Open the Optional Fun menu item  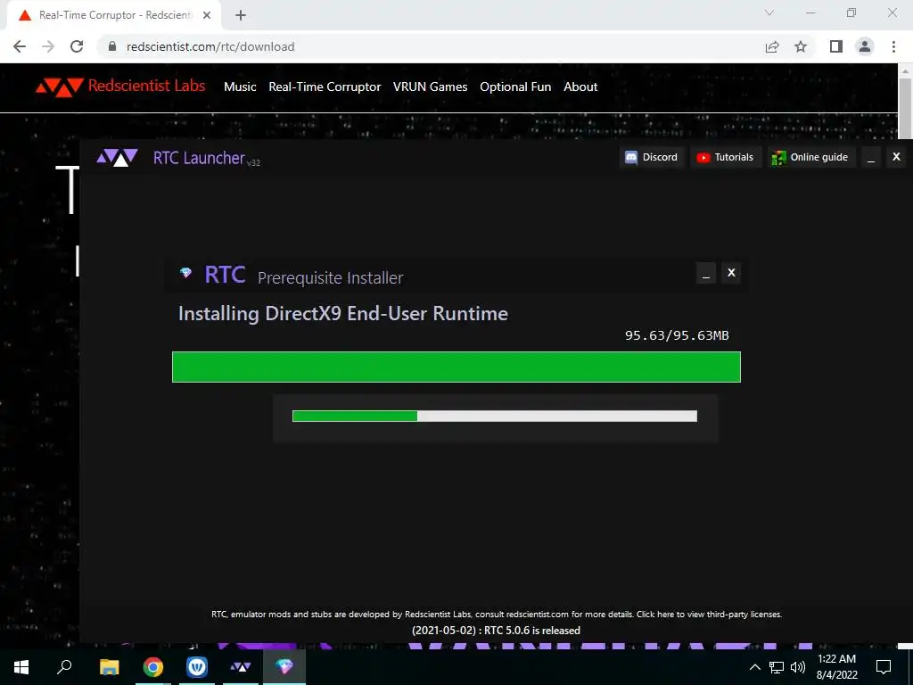515,87
